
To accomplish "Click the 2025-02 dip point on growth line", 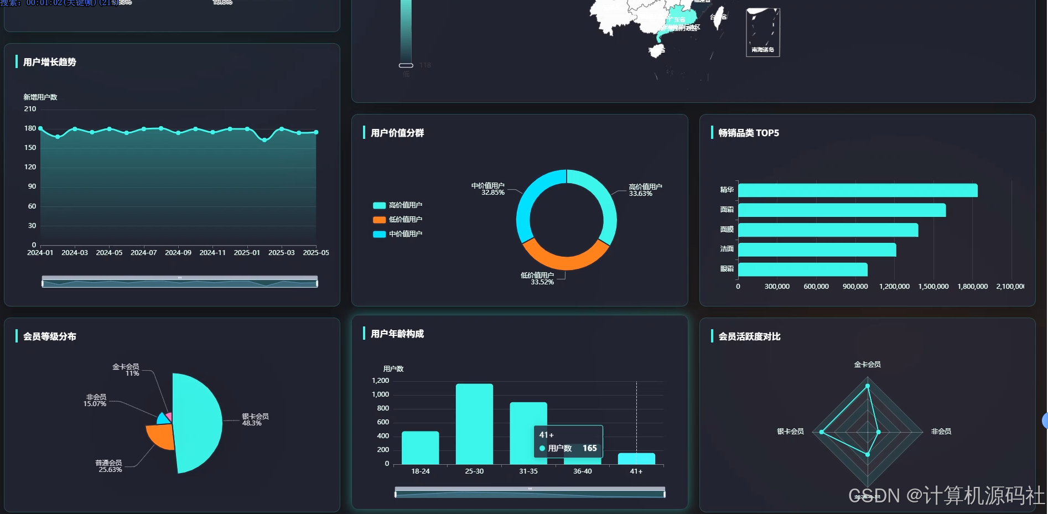I will point(264,140).
